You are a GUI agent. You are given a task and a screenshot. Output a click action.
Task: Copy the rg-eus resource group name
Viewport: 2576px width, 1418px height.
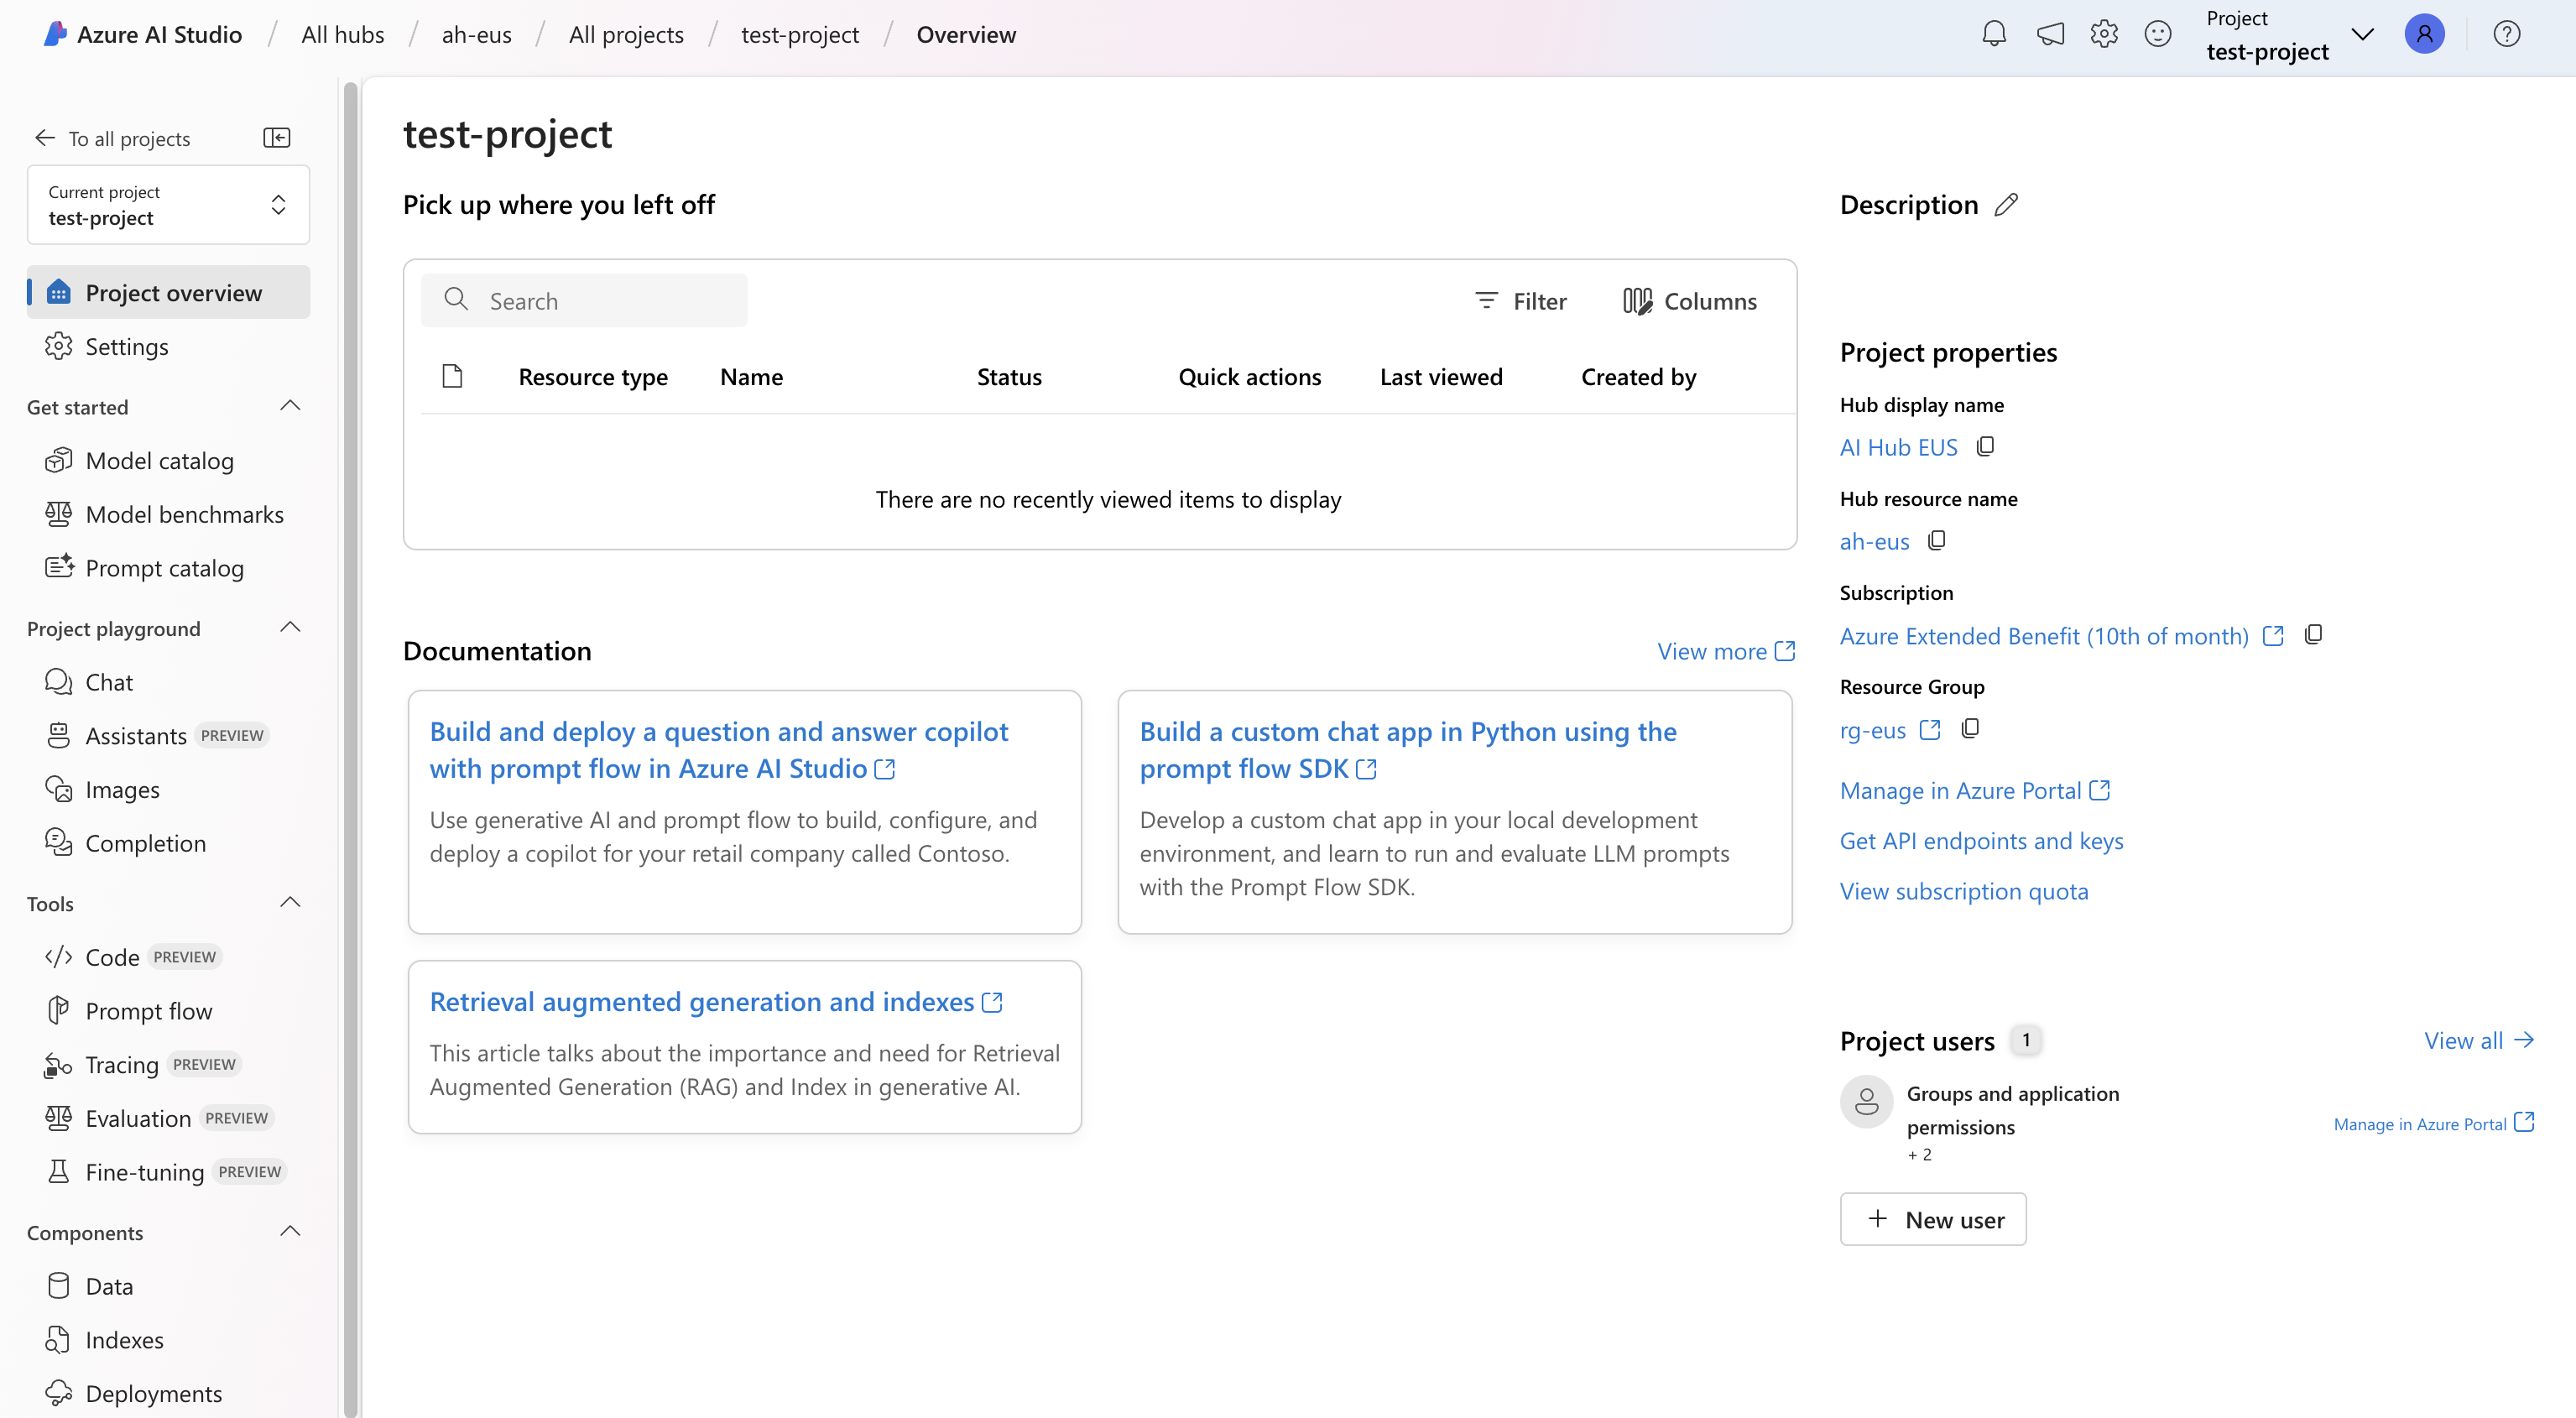[x=1970, y=729]
